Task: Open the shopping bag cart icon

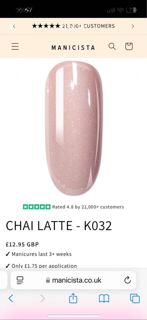Action: [129, 47]
